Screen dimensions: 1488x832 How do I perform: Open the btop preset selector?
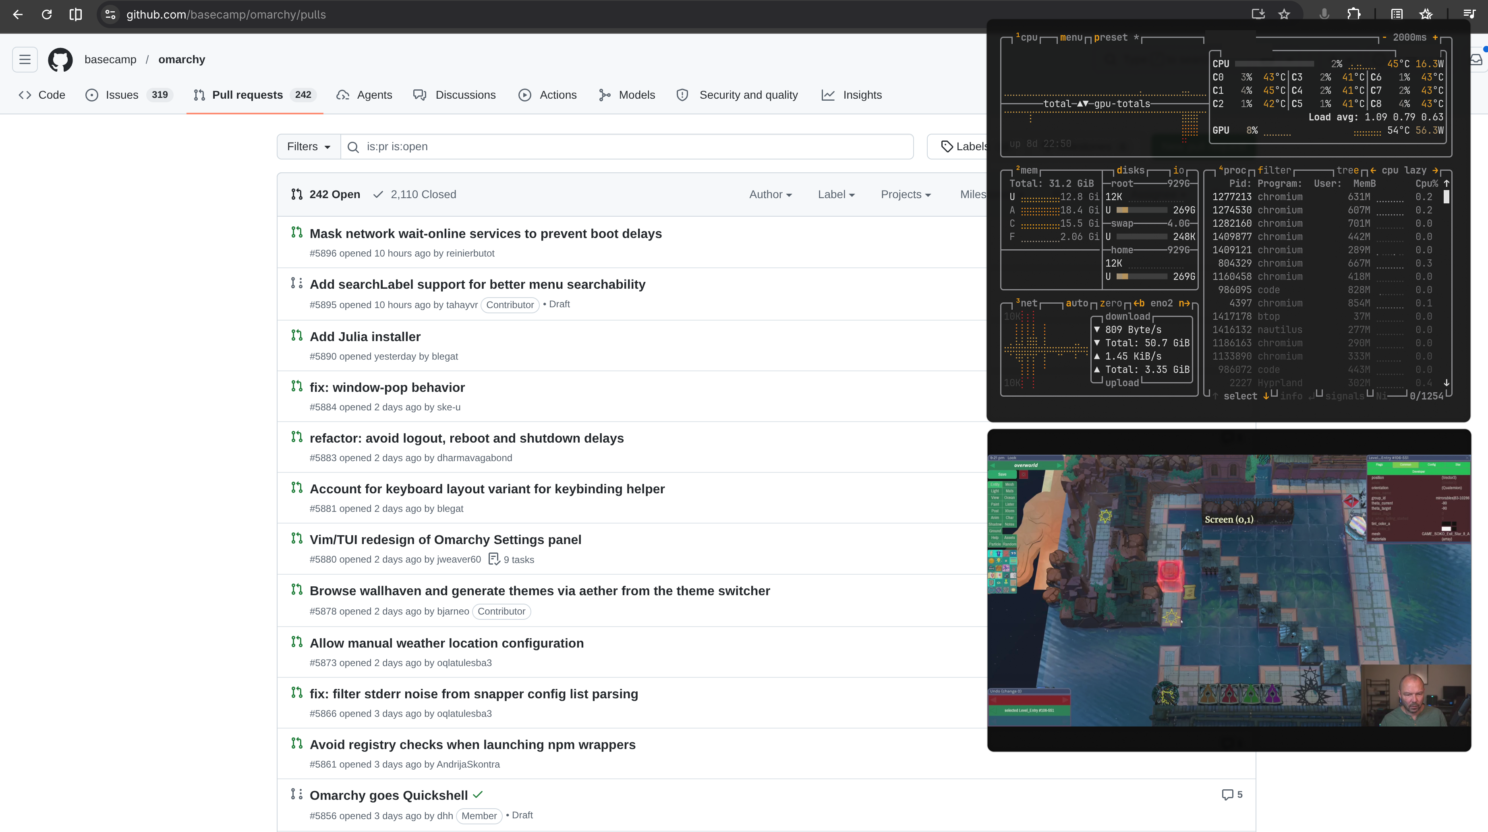tap(1116, 37)
